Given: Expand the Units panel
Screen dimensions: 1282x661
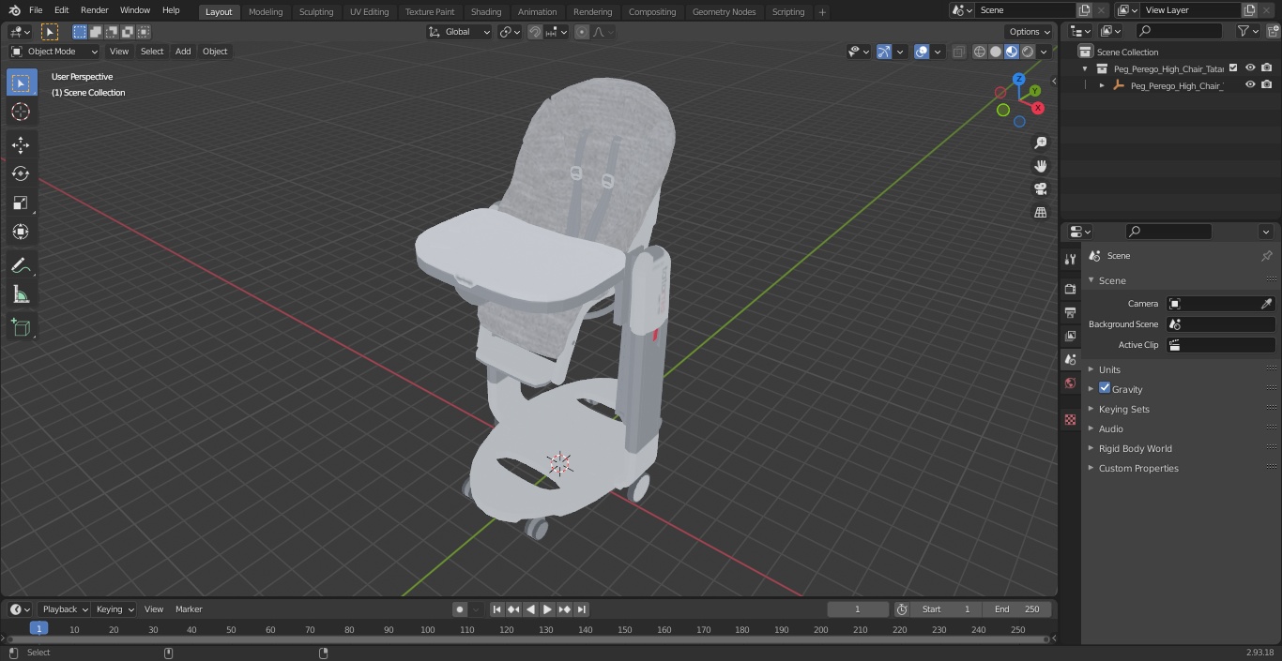Looking at the screenshot, I should click(x=1109, y=369).
